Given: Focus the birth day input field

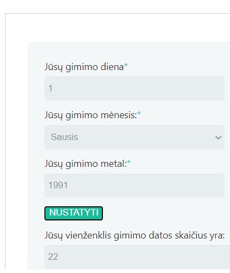Looking at the screenshot, I should tap(134, 89).
